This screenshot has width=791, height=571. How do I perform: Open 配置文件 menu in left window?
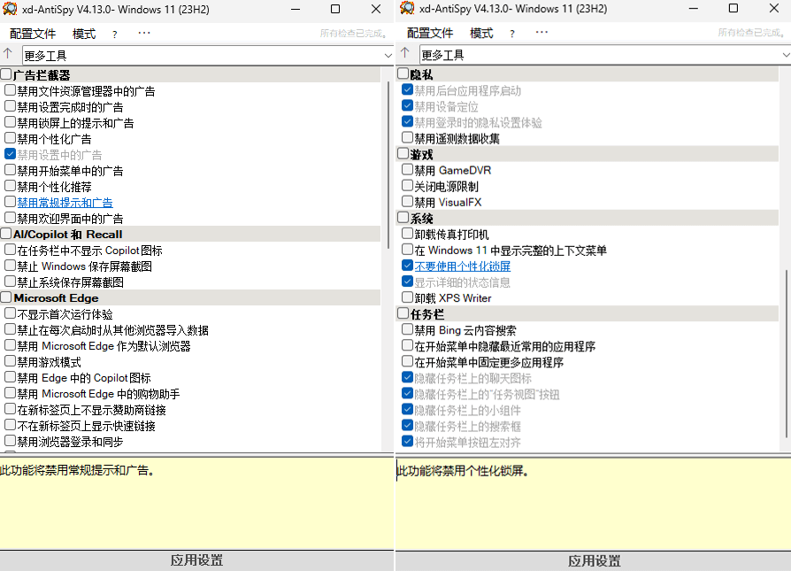pyautogui.click(x=33, y=34)
